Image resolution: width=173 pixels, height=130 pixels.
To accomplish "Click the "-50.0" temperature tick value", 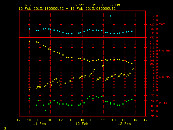I will [x=154, y=38].
